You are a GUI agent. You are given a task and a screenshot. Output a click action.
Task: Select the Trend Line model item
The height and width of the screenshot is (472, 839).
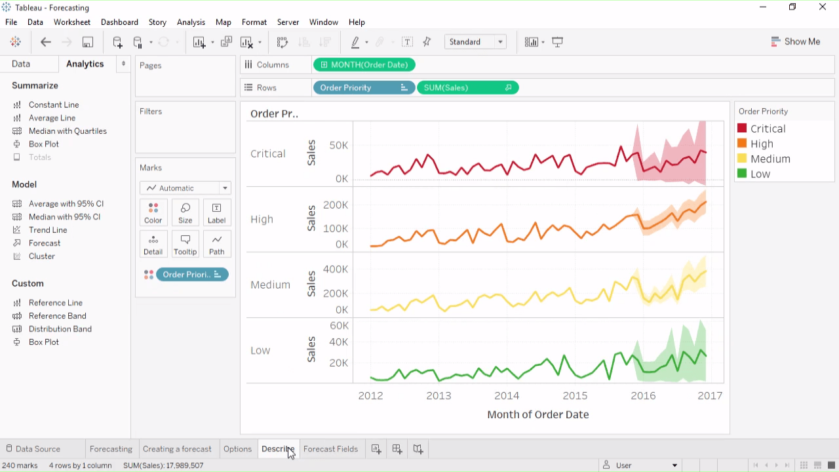(48, 230)
